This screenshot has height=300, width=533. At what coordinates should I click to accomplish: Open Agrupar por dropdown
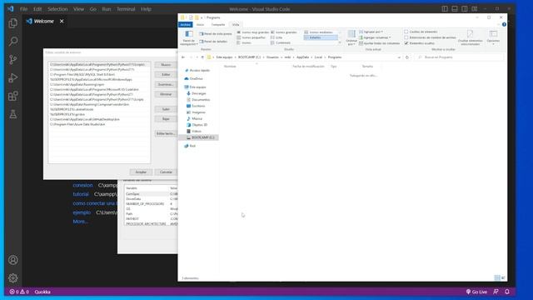pyautogui.click(x=371, y=32)
